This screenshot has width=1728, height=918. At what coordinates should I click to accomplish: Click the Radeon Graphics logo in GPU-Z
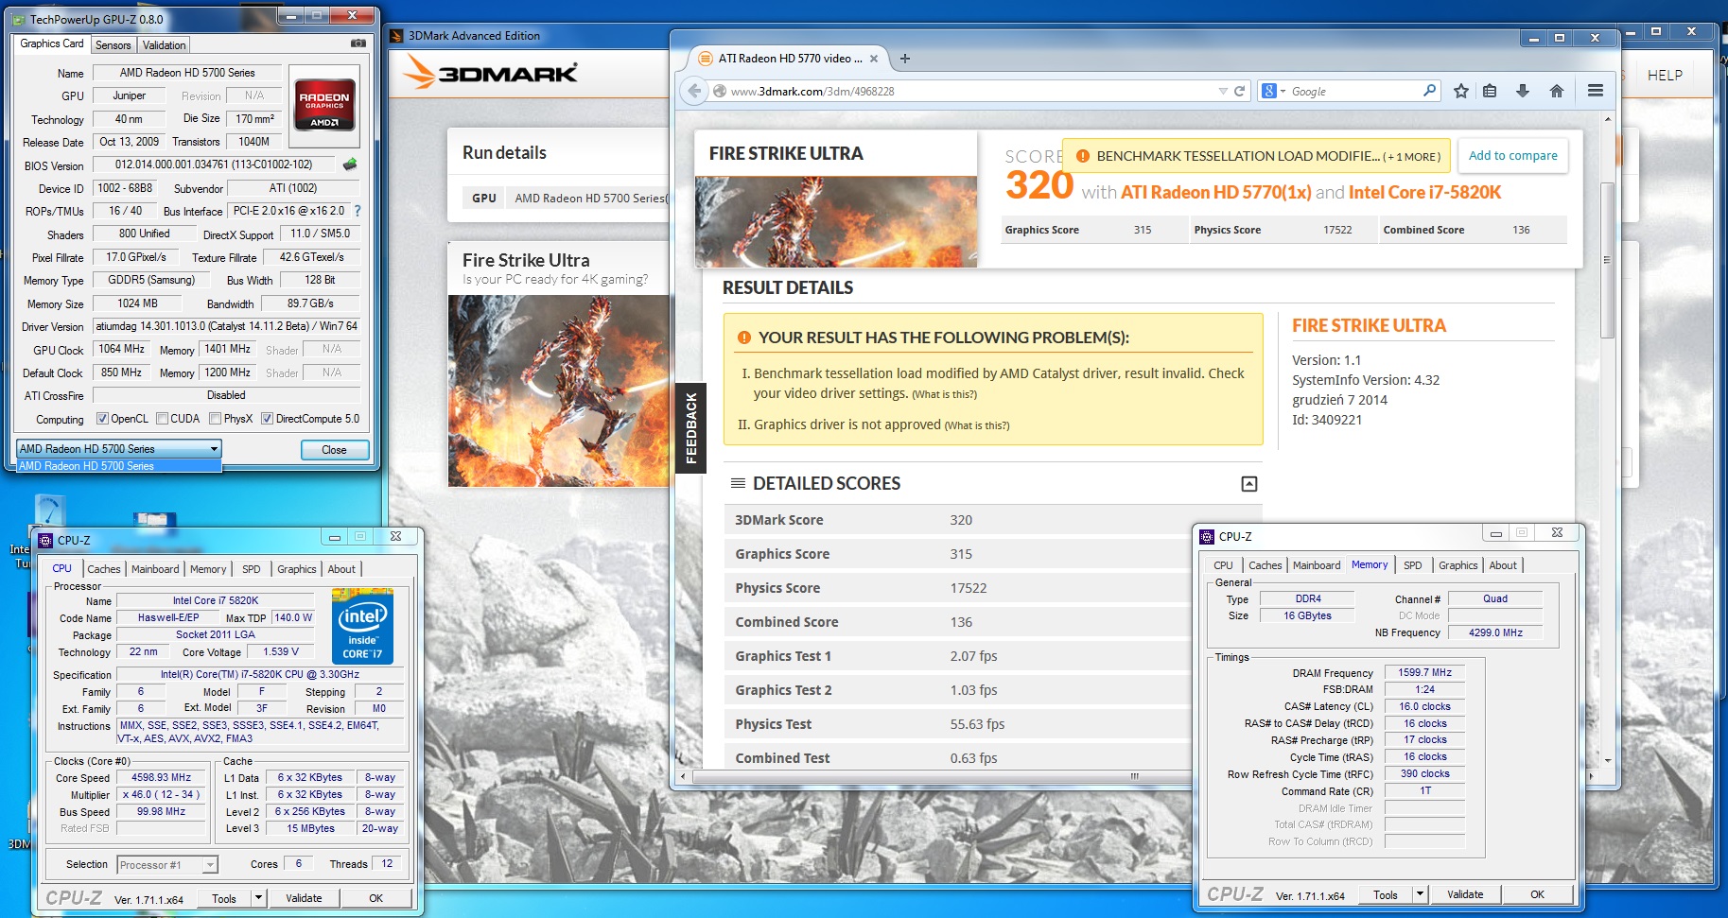pos(324,104)
